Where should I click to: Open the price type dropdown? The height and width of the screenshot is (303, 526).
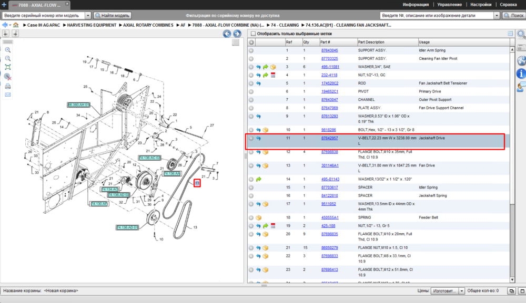click(462, 291)
